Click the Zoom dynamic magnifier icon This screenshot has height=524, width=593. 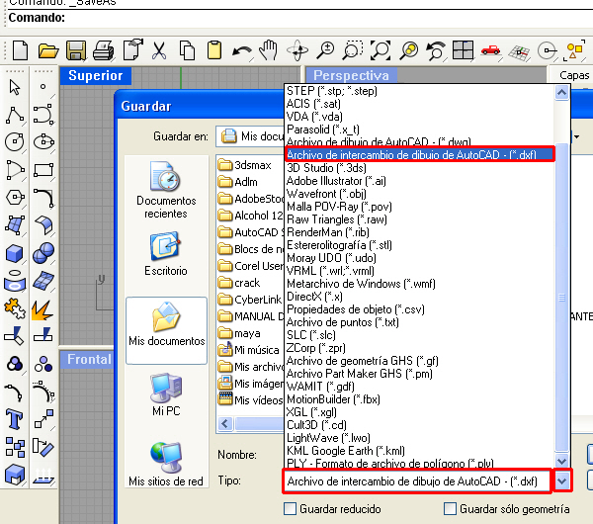coord(325,50)
